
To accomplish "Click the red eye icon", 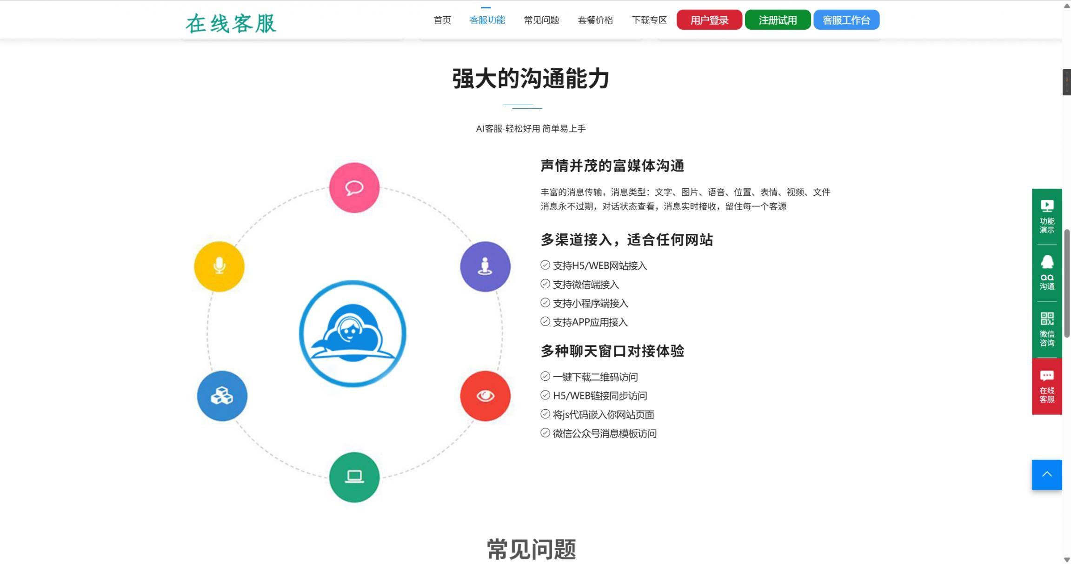I will click(485, 396).
